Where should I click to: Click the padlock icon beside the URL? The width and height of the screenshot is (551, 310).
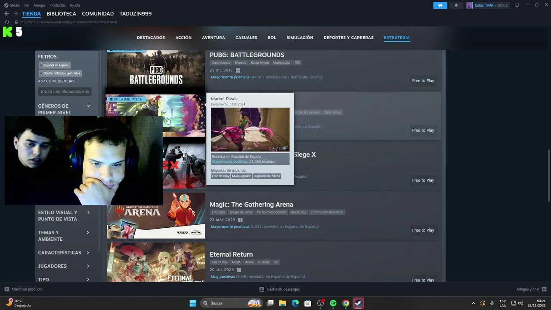(x=16, y=22)
